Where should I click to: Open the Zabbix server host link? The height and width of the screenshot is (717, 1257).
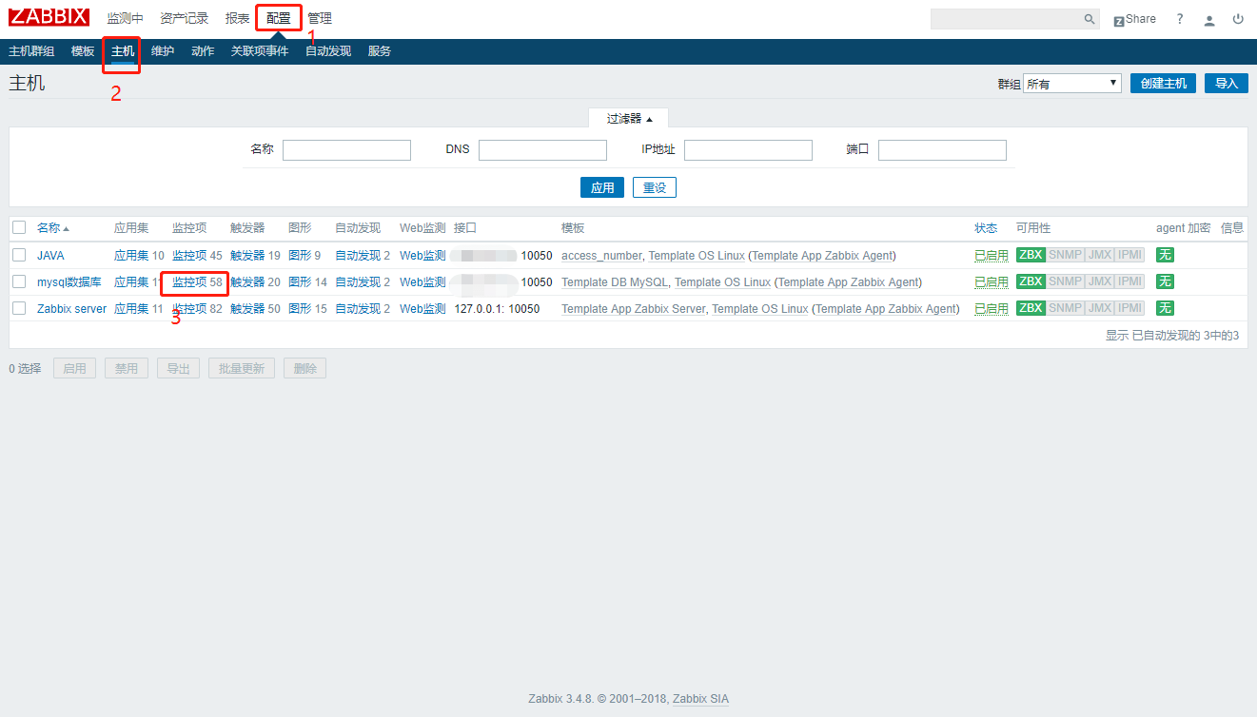tap(72, 308)
